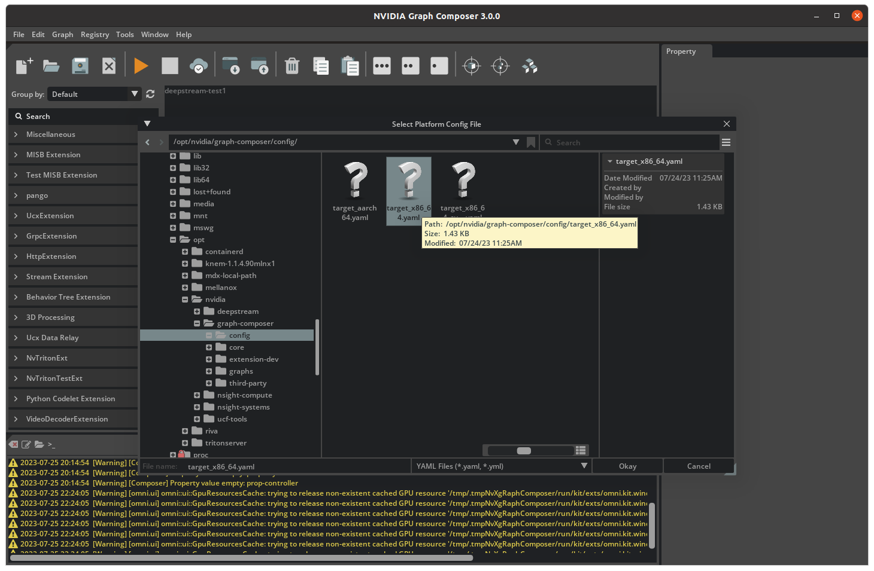Select the three-dots toolbar icon
Viewport: 874px width, 571px height.
(x=382, y=66)
